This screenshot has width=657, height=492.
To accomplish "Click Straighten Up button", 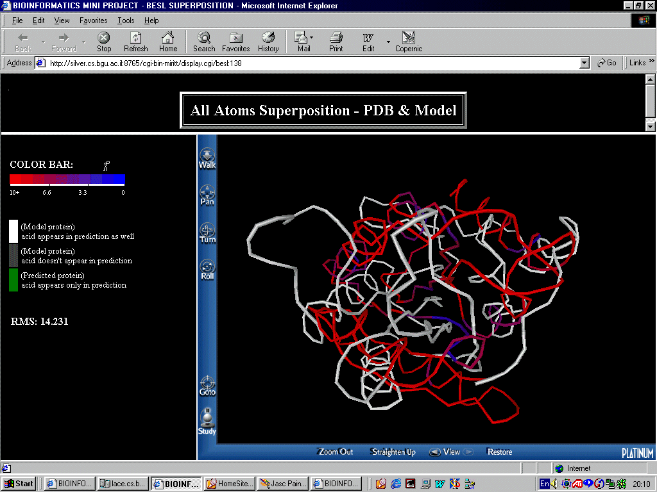I will pyautogui.click(x=393, y=452).
